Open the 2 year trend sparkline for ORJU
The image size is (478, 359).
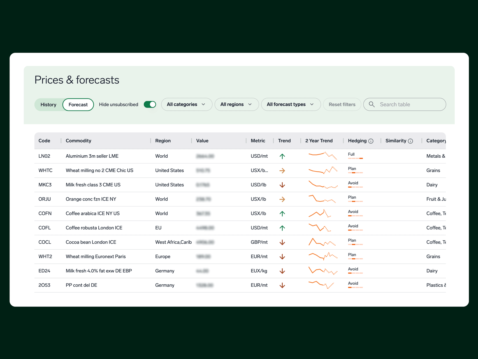[x=322, y=199]
